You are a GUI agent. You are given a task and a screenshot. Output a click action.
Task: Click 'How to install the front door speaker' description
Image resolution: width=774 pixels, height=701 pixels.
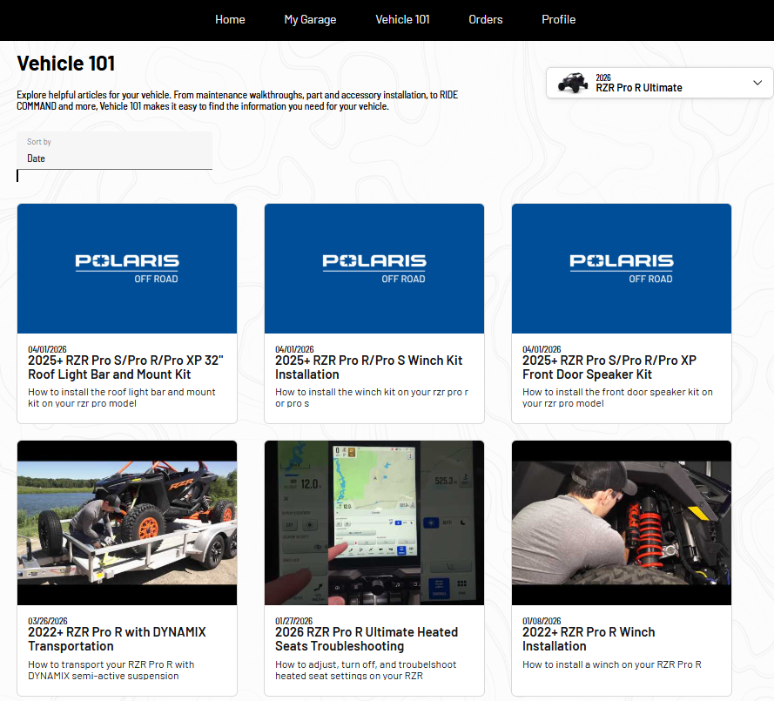(x=617, y=397)
